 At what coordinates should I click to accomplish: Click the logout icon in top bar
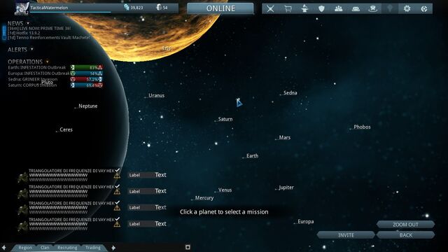pos(424,8)
